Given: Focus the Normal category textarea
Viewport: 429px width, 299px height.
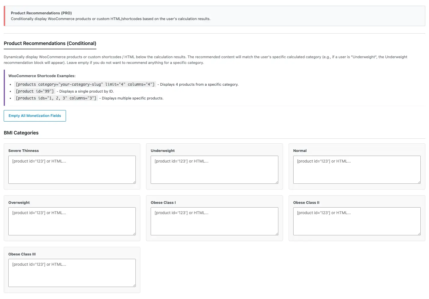Looking at the screenshot, I should (x=357, y=170).
